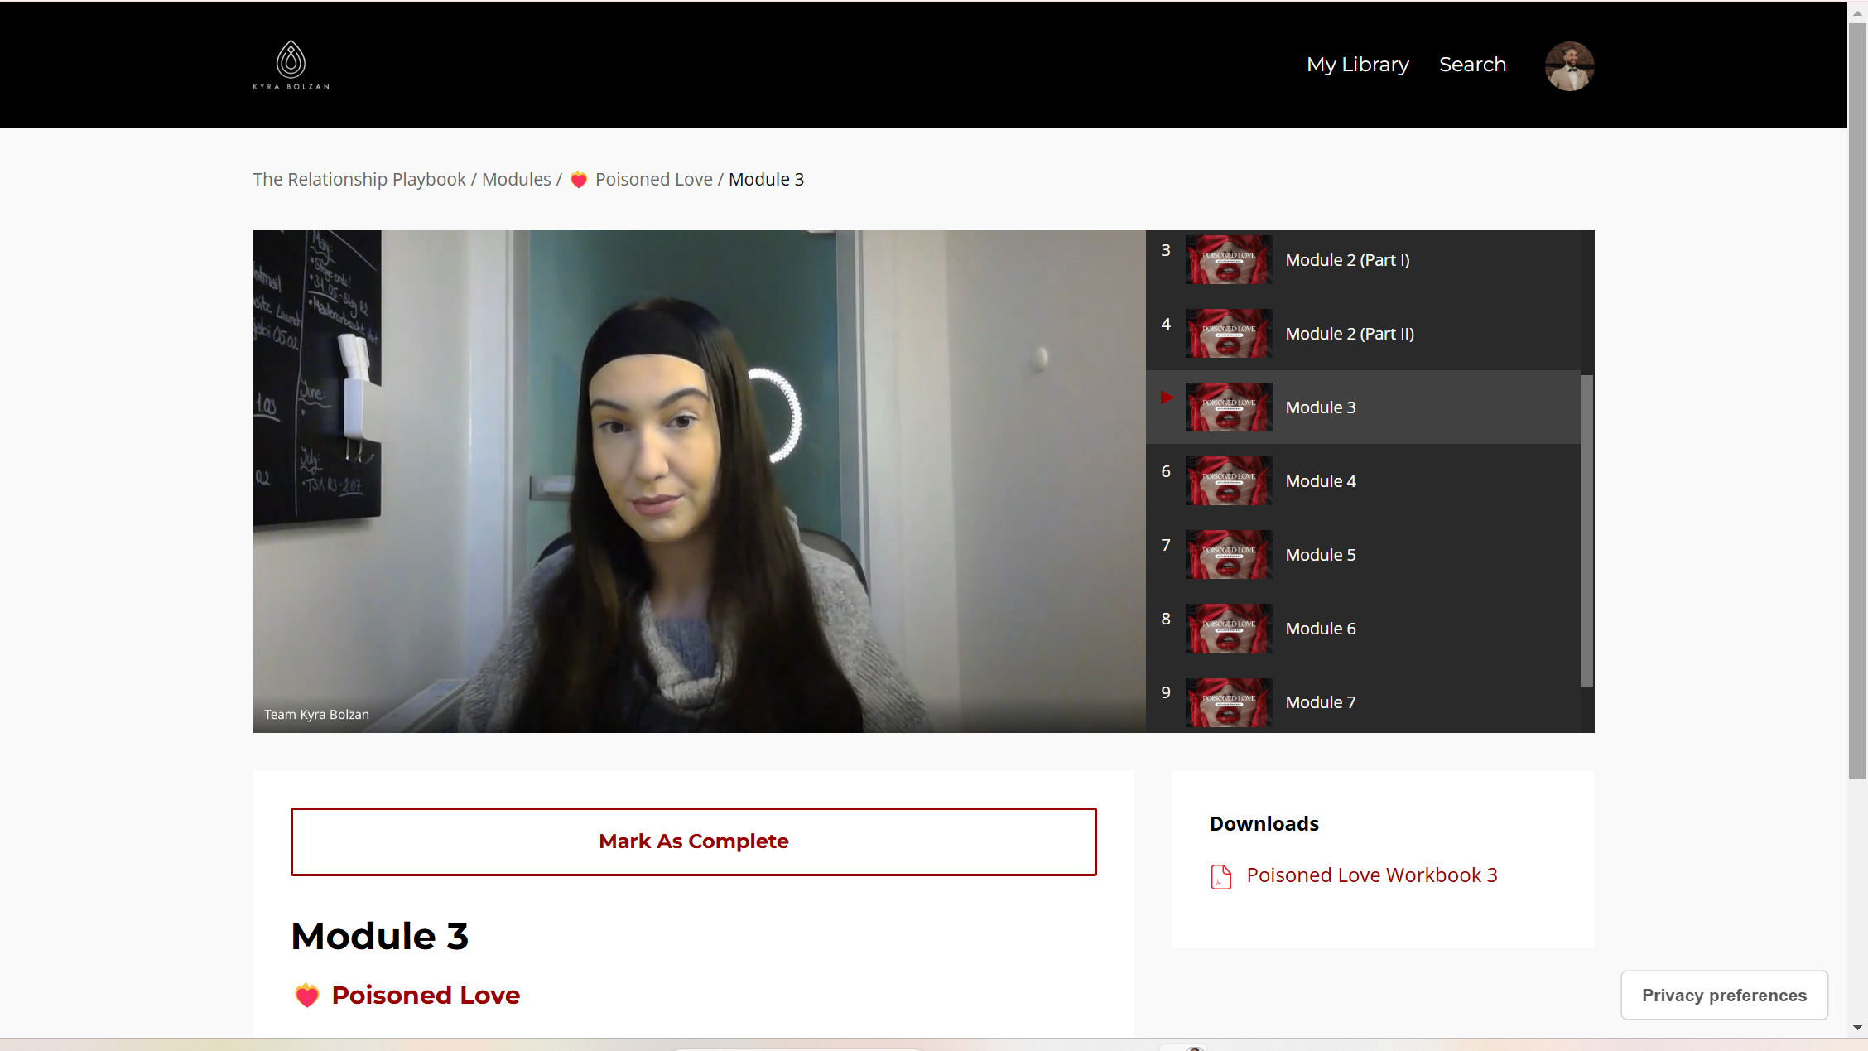Open Poisoned Love breadcrumb link

click(x=653, y=180)
